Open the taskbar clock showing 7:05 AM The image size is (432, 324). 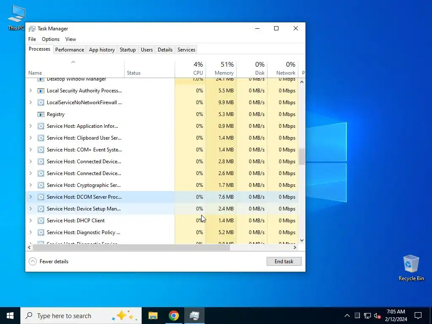point(396,316)
